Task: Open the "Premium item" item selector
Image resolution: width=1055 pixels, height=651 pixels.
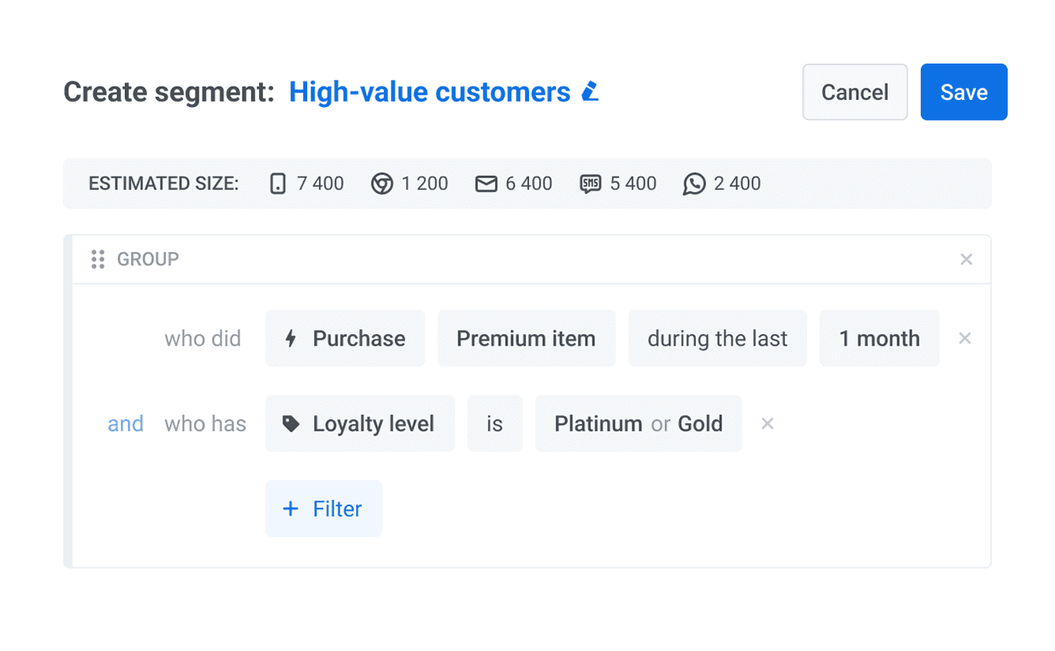Action: (526, 338)
